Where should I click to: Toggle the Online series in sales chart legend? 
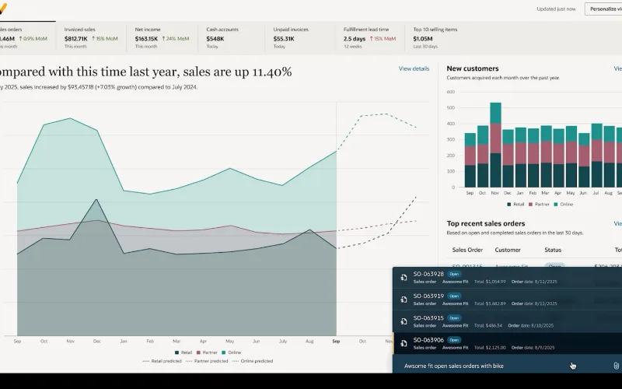[x=231, y=352]
